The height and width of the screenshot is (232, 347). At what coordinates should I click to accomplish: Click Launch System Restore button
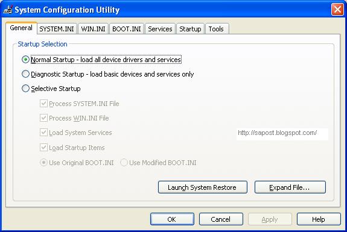click(203, 187)
